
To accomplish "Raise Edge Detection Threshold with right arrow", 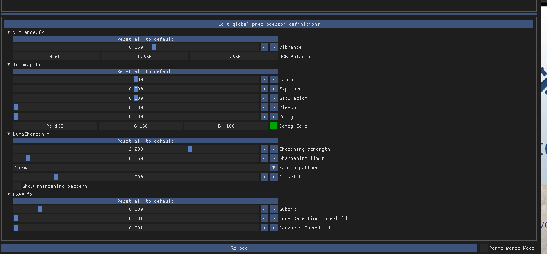I will pos(273,218).
